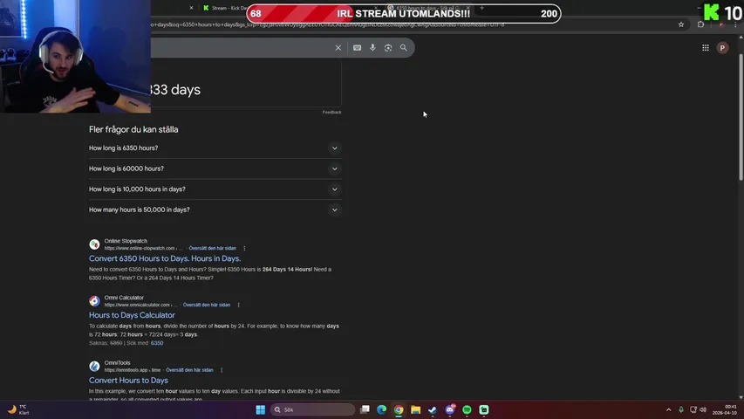Open a new Chrome tab
744x419 pixels.
481,8
